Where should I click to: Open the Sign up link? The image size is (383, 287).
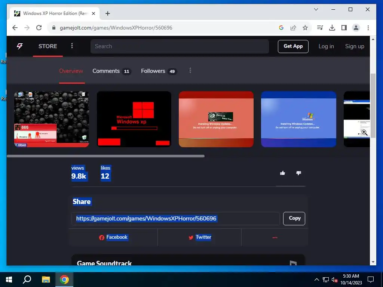[x=355, y=46]
